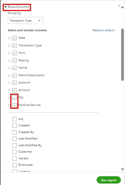125x185 pixels.
Task: Close the customization panel with X
Action: [x=119, y=6]
